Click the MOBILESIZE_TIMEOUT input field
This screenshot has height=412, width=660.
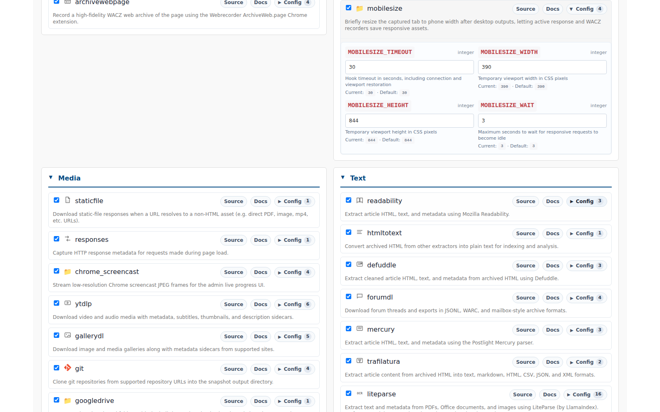pos(410,67)
